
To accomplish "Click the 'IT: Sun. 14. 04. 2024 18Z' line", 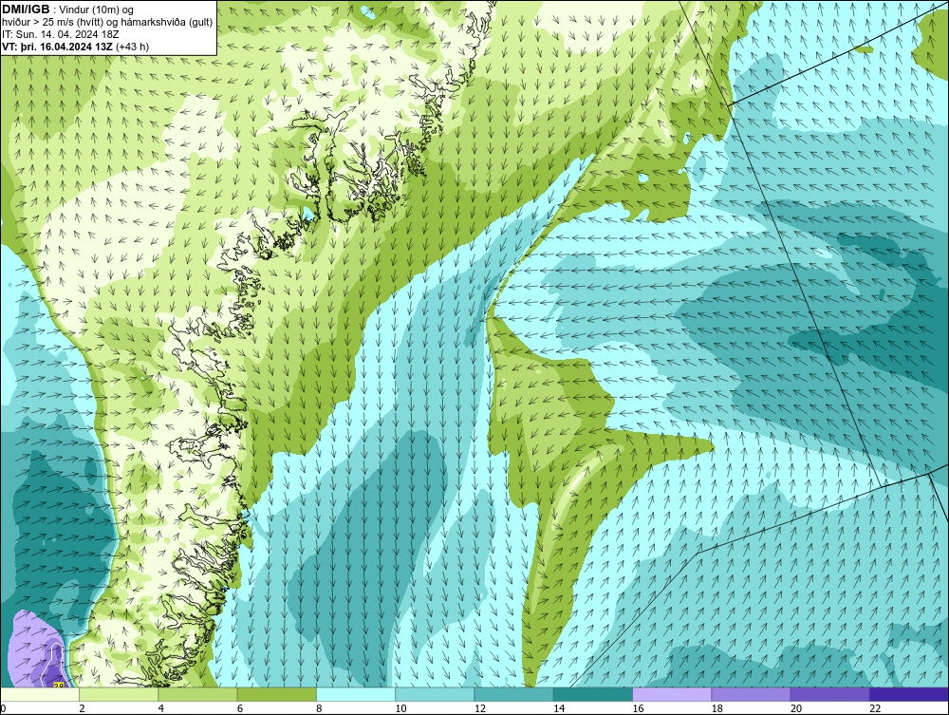I will tap(61, 34).
